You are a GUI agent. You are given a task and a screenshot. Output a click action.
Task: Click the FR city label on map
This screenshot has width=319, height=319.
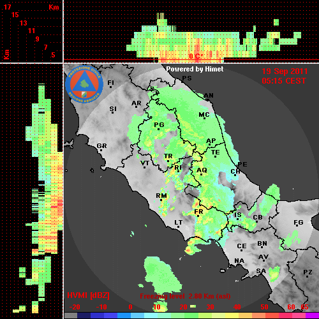click(x=198, y=212)
